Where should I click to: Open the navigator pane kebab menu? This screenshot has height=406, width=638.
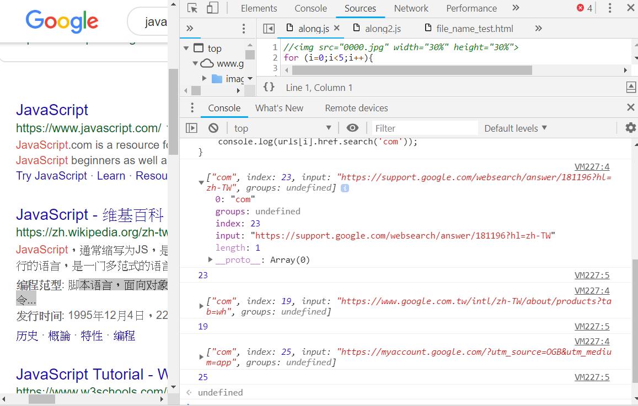[243, 29]
